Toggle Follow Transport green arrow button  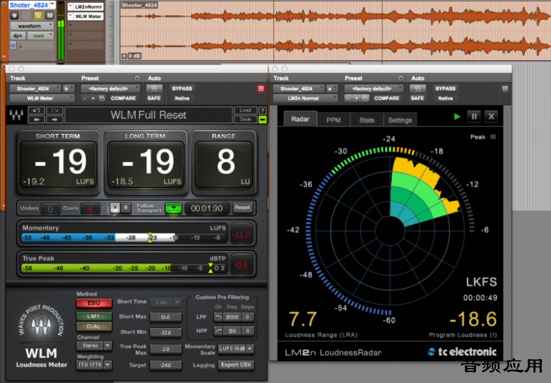pos(174,208)
